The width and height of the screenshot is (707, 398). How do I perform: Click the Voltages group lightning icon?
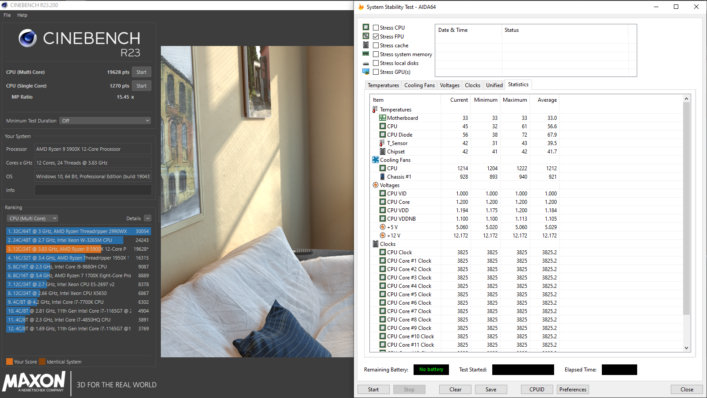[376, 185]
